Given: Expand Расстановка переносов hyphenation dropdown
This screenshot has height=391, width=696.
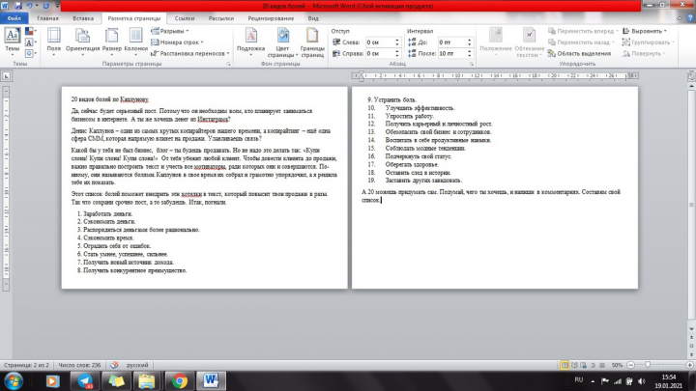Looking at the screenshot, I should (x=190, y=53).
